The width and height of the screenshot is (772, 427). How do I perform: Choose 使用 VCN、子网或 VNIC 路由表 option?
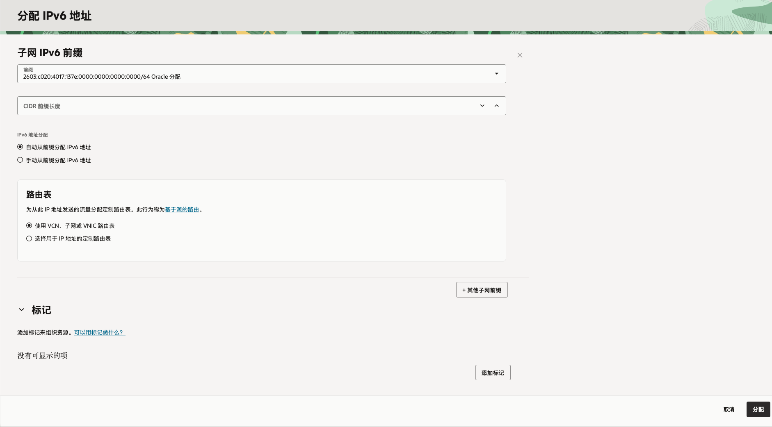click(x=29, y=226)
